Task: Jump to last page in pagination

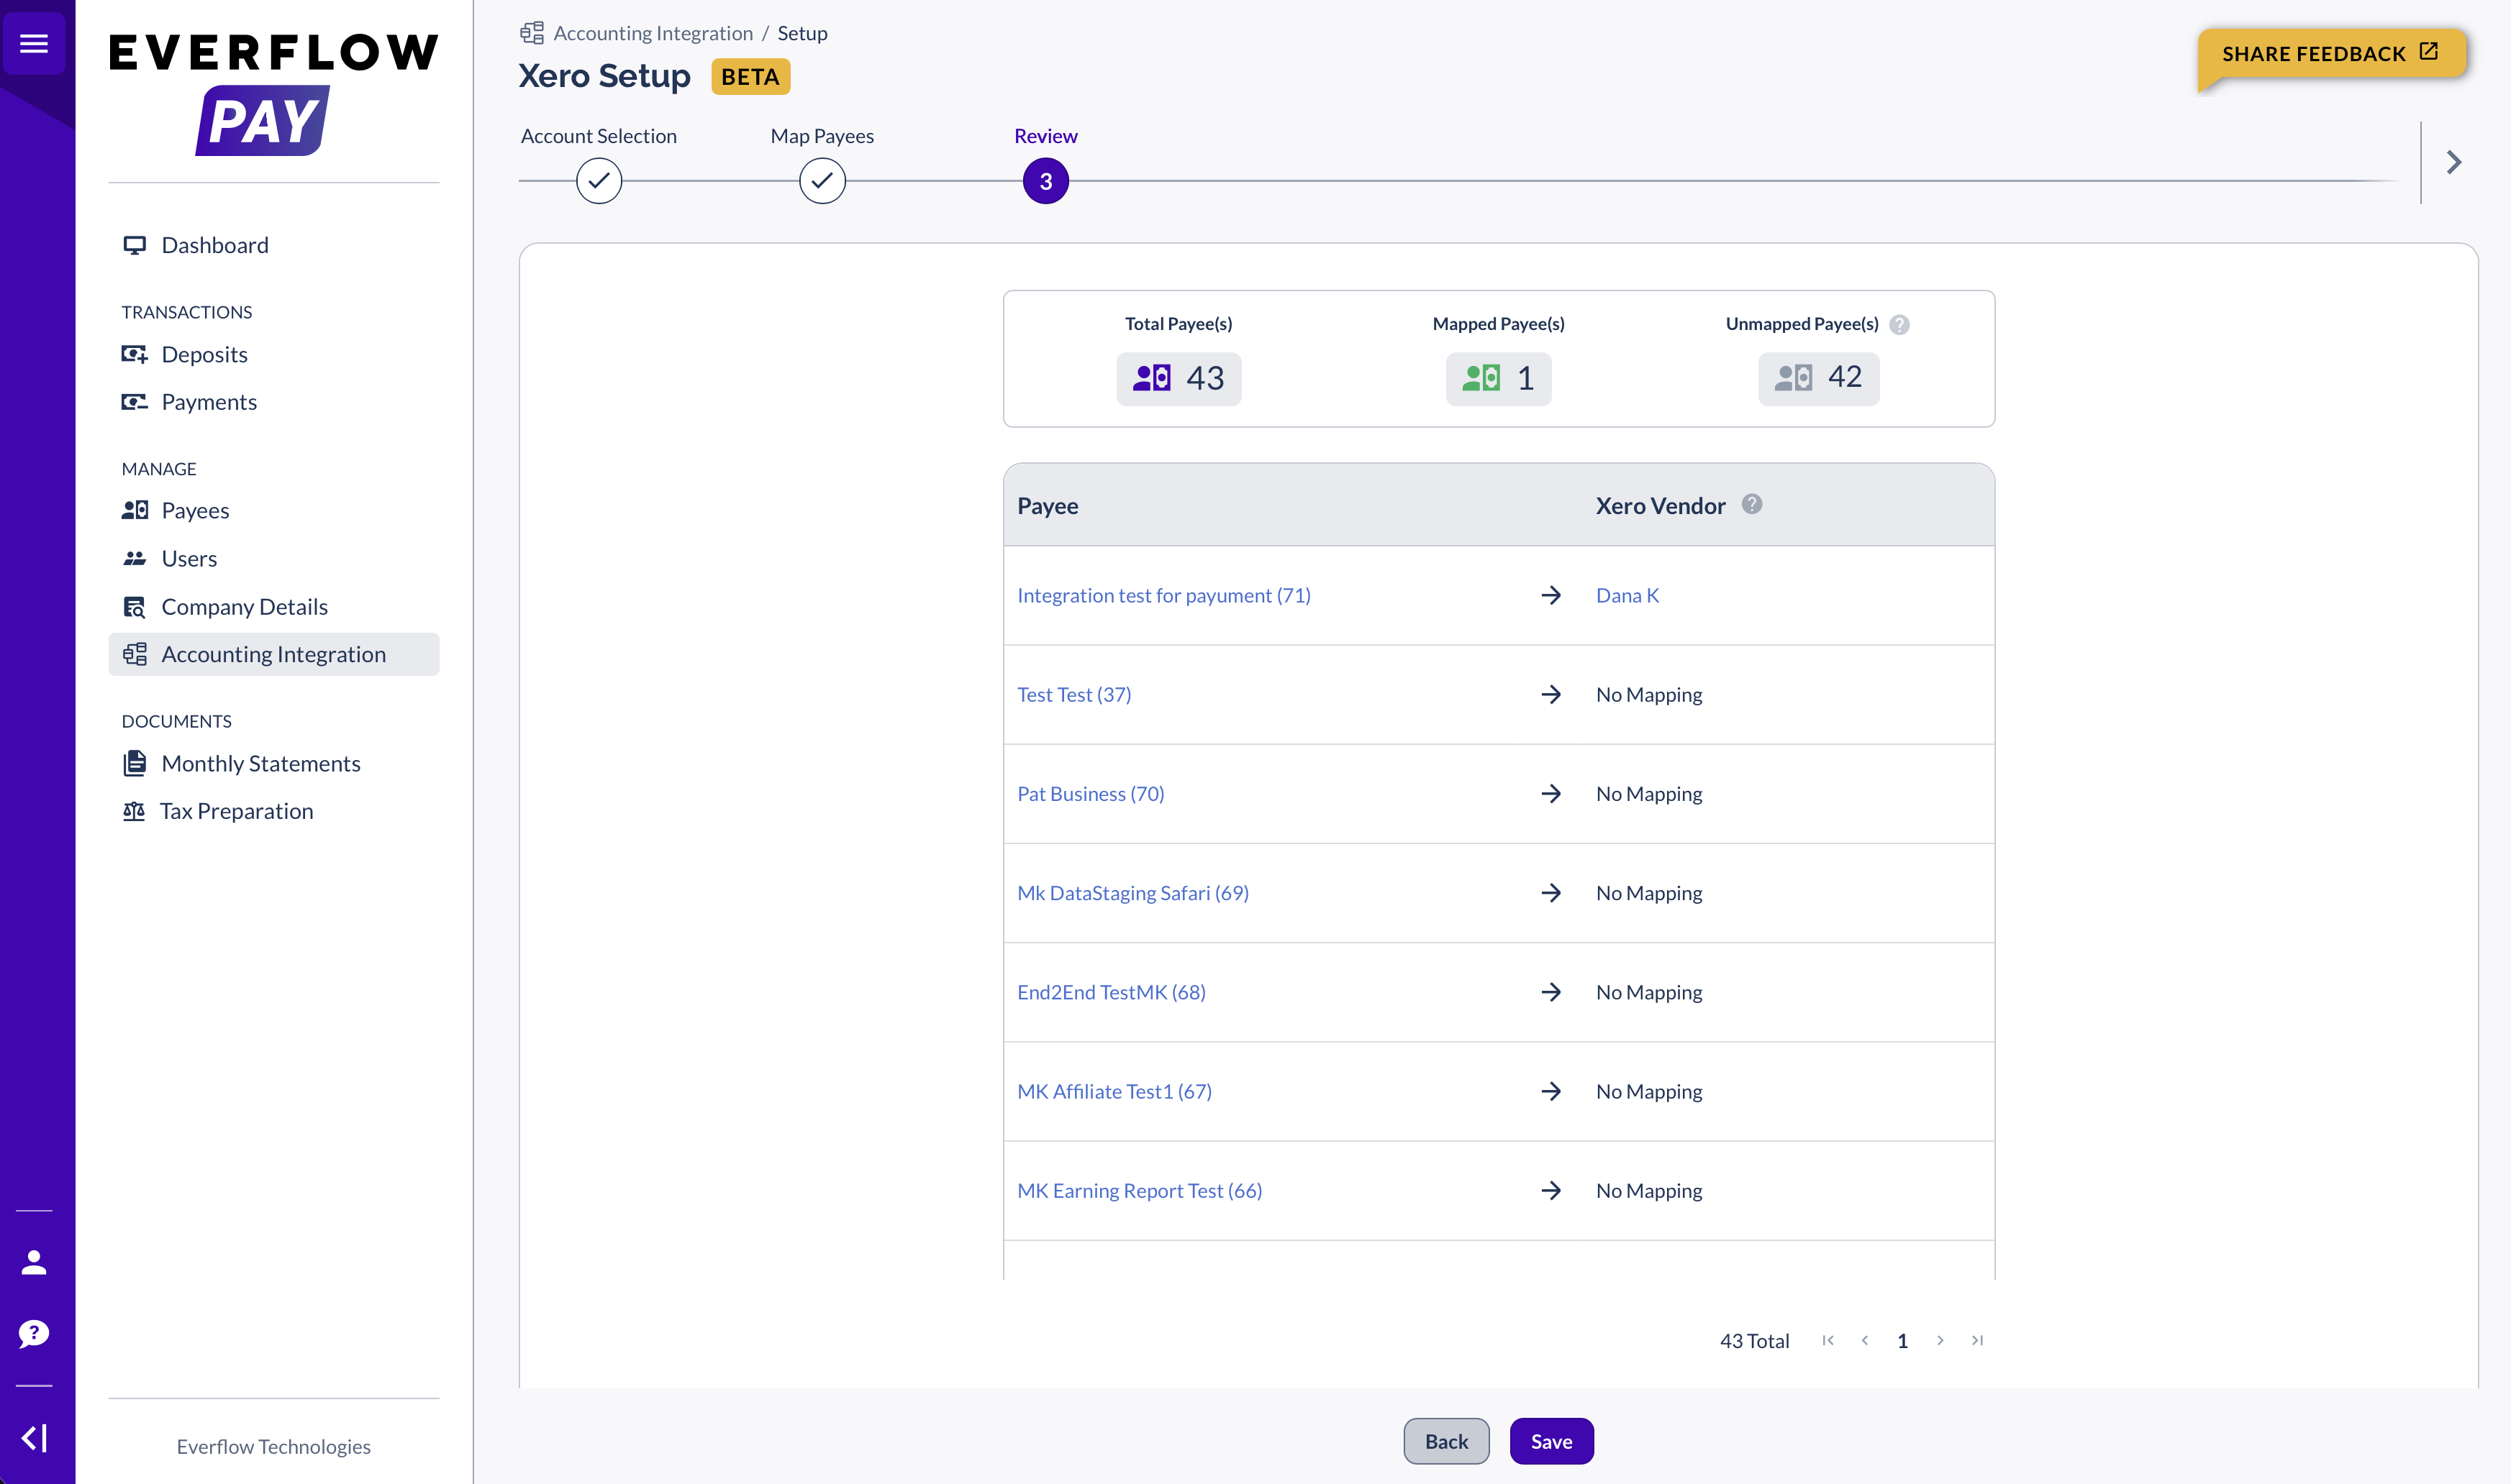Action: pyautogui.click(x=1977, y=1340)
